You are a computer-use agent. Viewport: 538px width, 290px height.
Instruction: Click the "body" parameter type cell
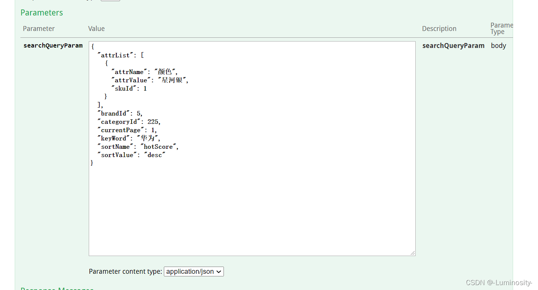[498, 45]
